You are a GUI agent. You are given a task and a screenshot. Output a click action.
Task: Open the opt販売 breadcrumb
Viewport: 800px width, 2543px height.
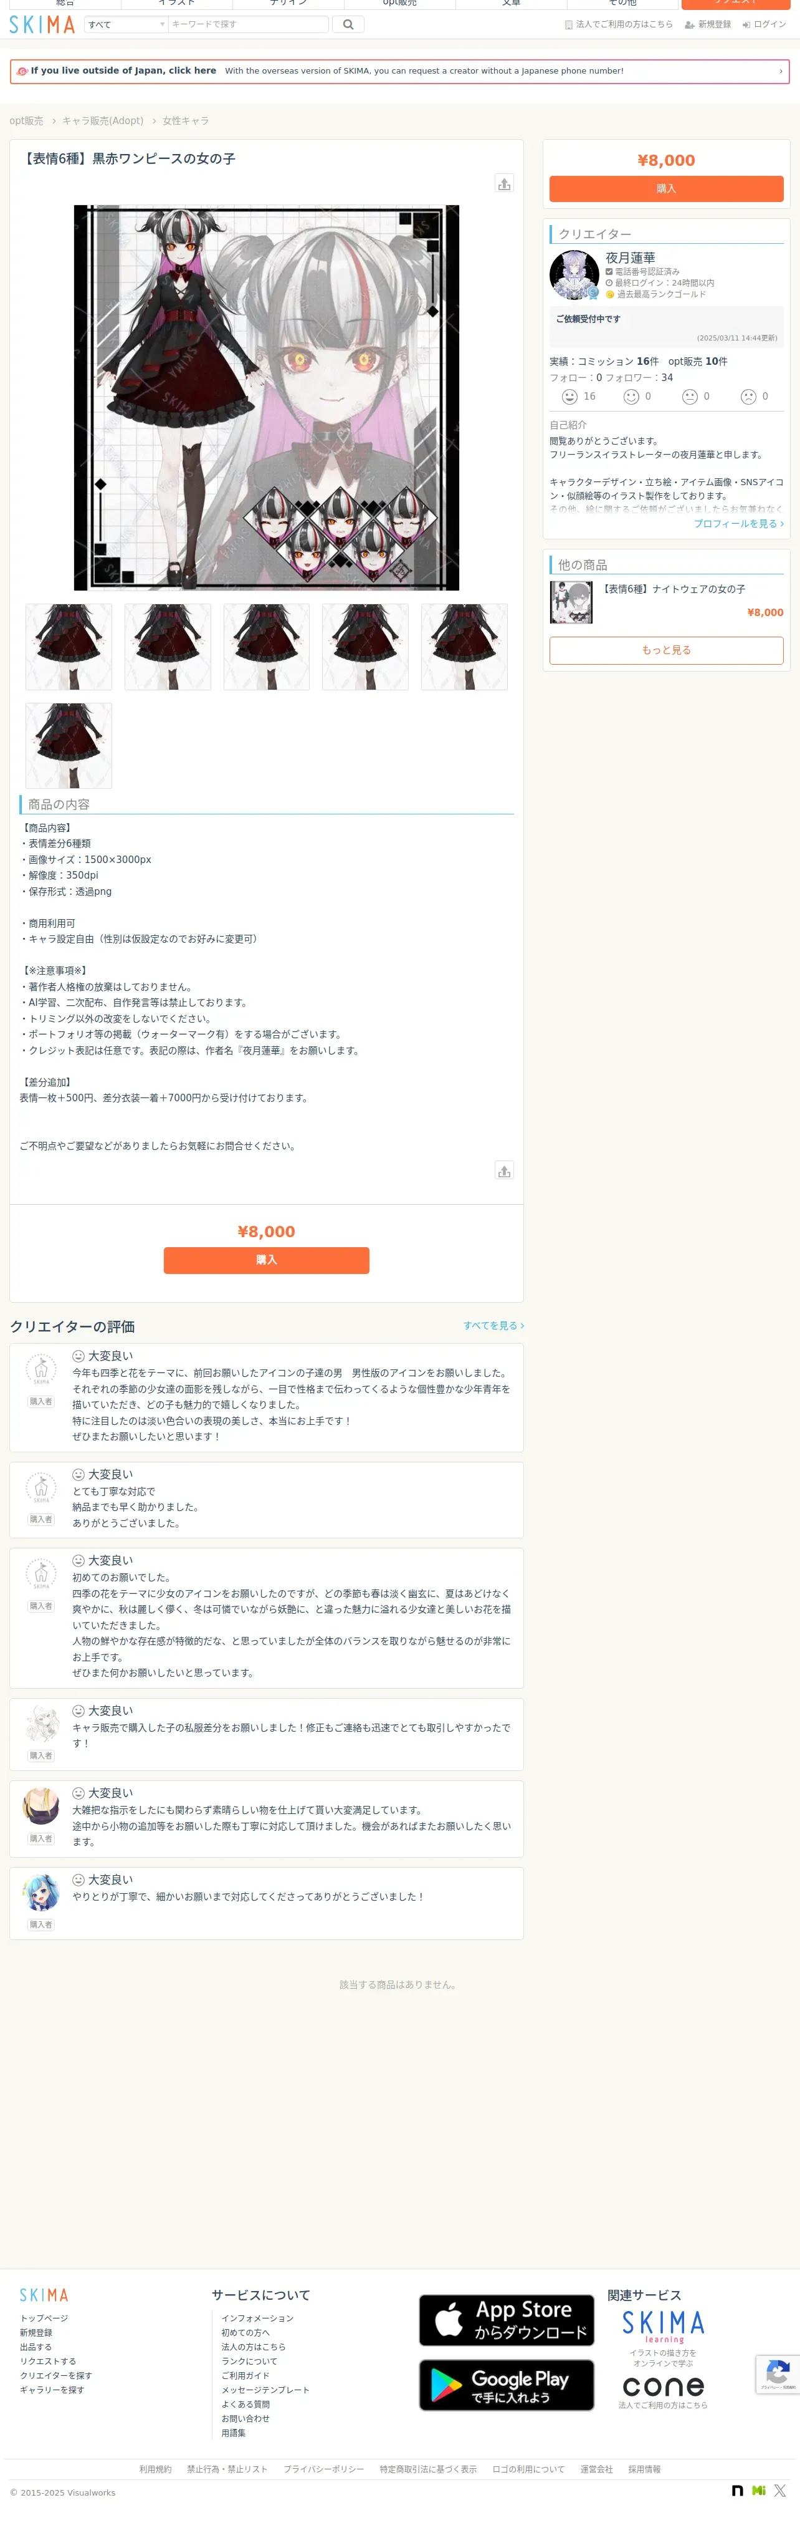pos(27,120)
